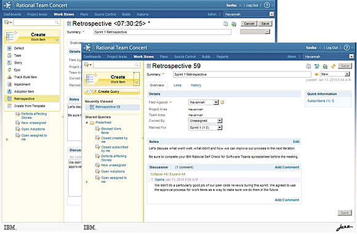Click the Epic icon in the back window Create list
Image resolution: width=357 pixels, height=234 pixels.
[9, 70]
